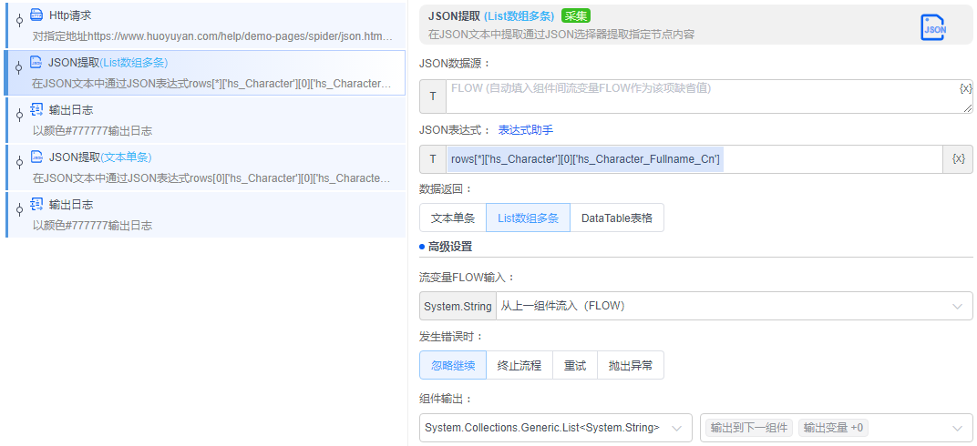Select List数组多条 data return option
Viewport: 977px width, 446px height.
coord(528,218)
